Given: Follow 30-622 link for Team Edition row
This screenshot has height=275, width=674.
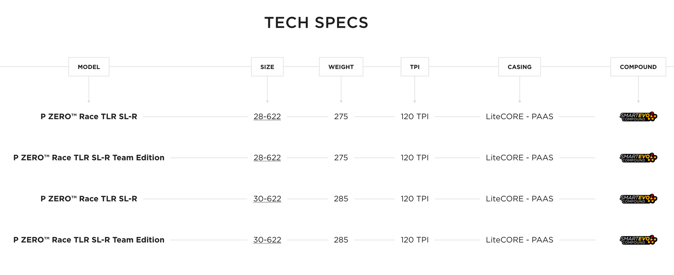Looking at the screenshot, I should [267, 240].
